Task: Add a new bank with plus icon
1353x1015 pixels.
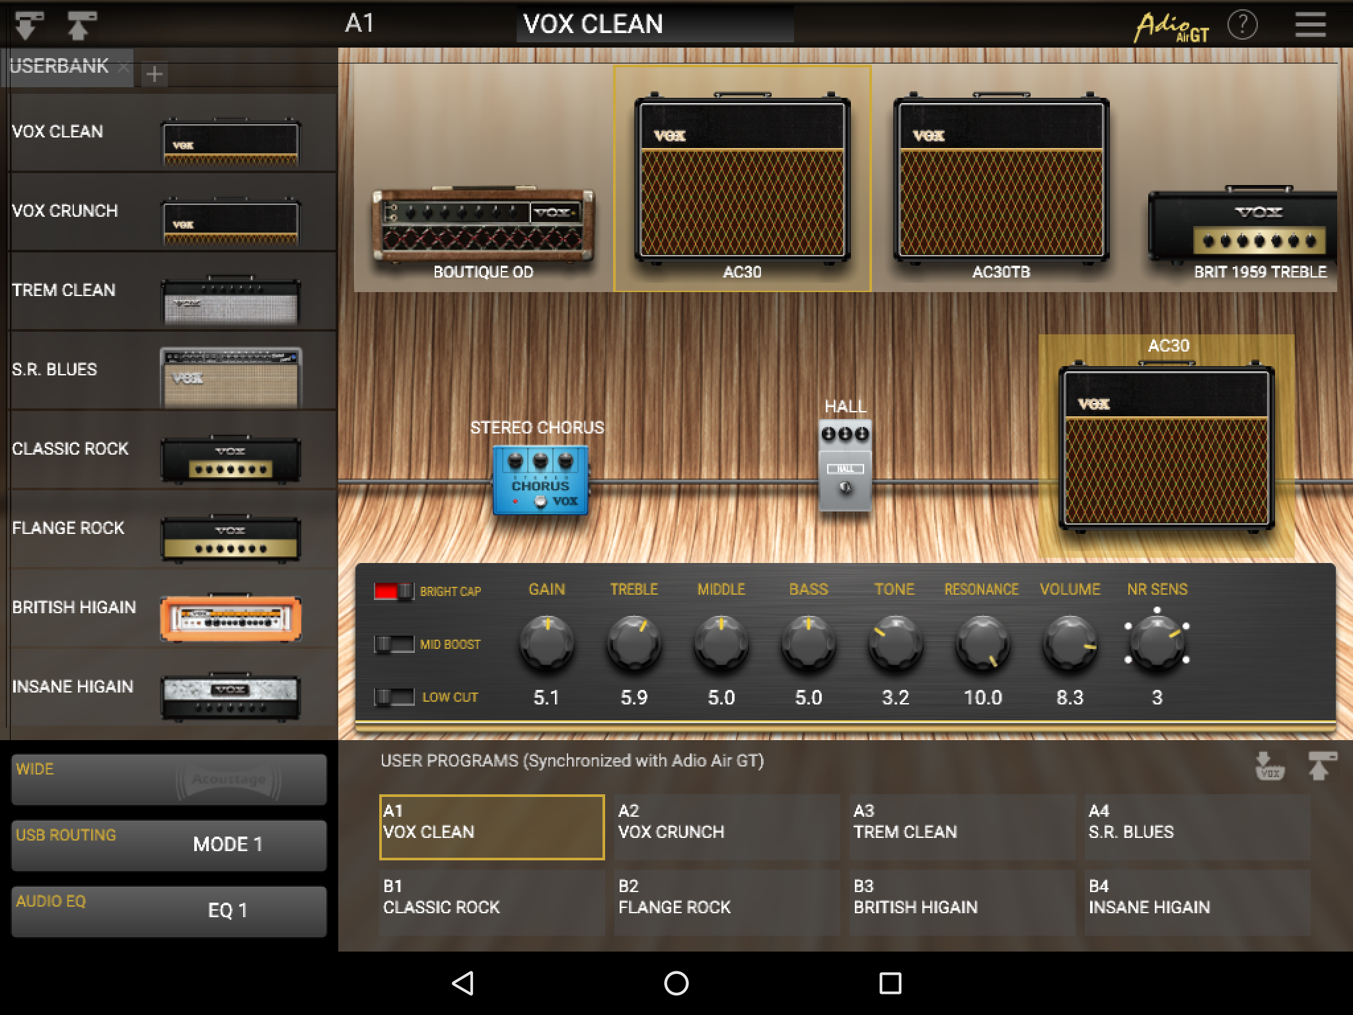Action: click(x=154, y=74)
